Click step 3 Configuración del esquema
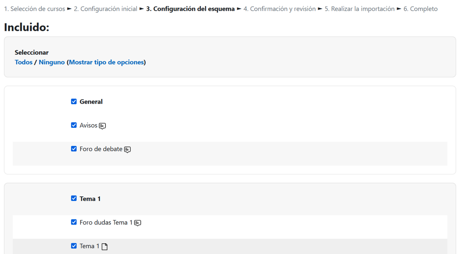 [x=190, y=9]
